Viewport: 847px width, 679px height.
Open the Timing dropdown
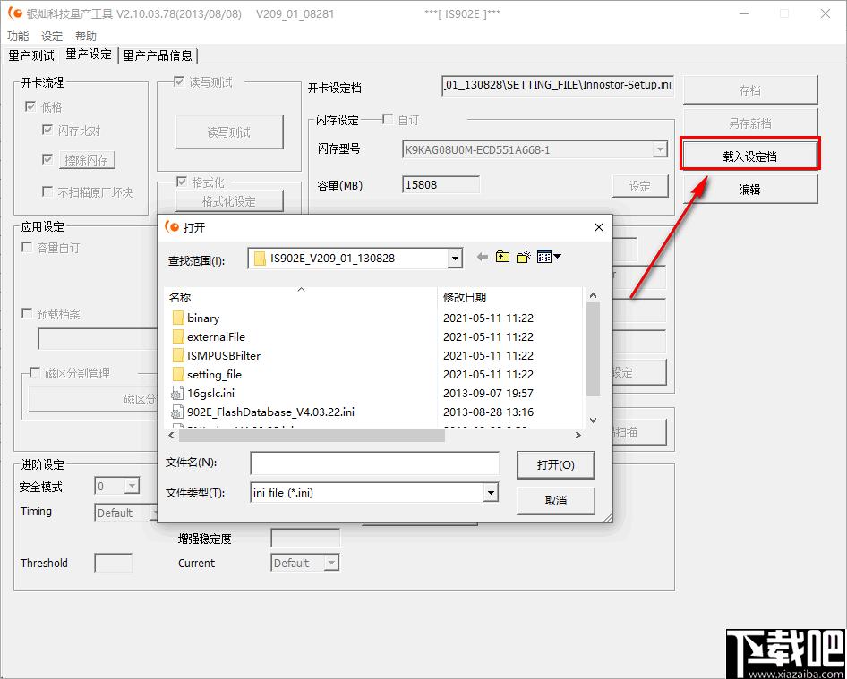[153, 513]
